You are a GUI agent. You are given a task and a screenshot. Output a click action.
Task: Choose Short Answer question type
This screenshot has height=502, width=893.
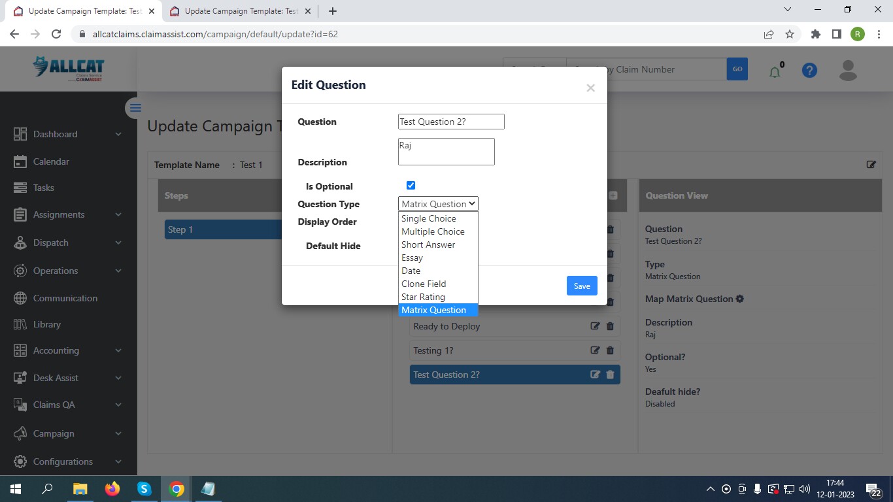438,244
